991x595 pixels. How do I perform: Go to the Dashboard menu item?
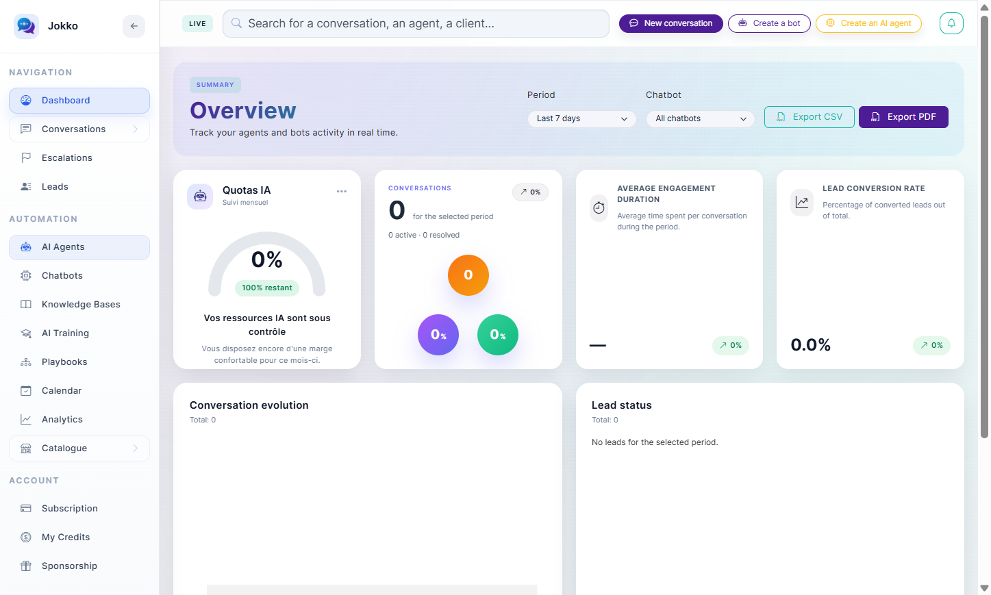[x=79, y=100]
